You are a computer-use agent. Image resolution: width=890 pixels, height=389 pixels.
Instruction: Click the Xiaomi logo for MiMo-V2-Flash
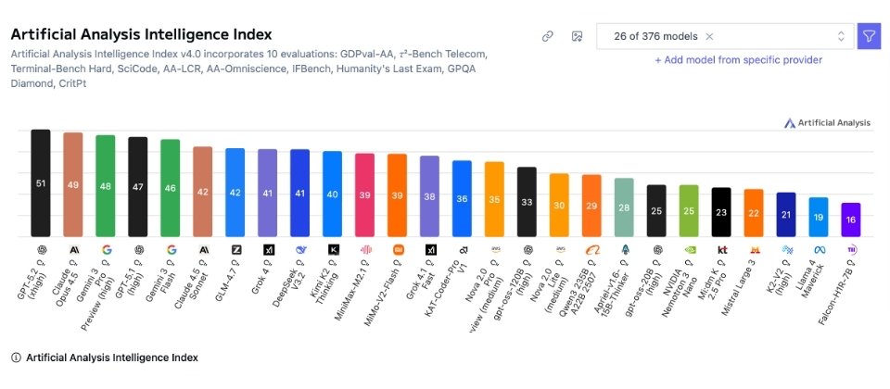coord(399,249)
